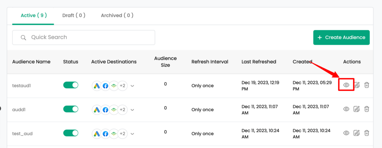Click green wifi destination icon in testaud1 row
This screenshot has height=148, width=382.
coord(114,86)
